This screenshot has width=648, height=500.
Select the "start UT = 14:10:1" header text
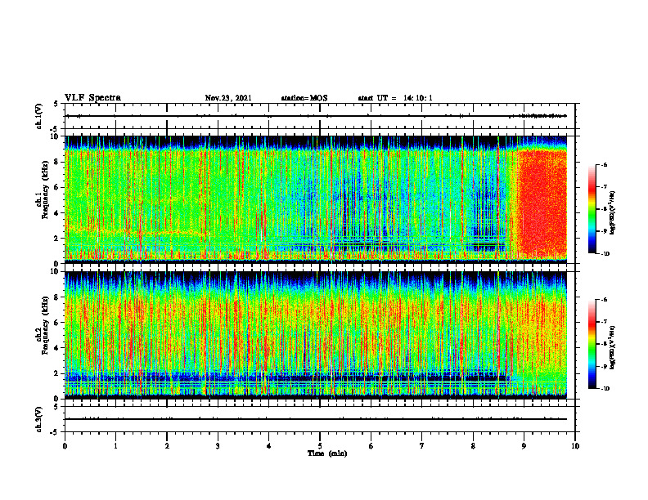click(x=395, y=98)
